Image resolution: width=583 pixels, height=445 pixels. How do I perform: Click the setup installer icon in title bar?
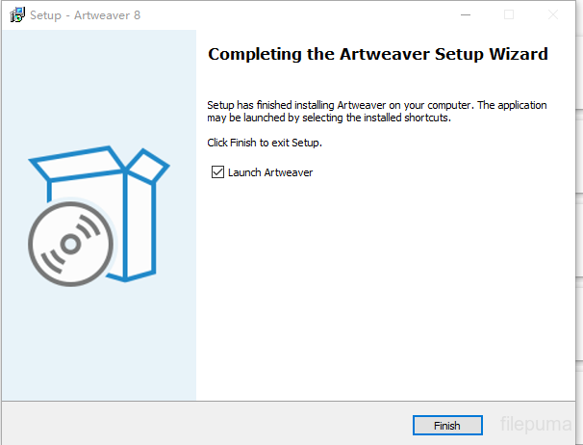tap(16, 14)
